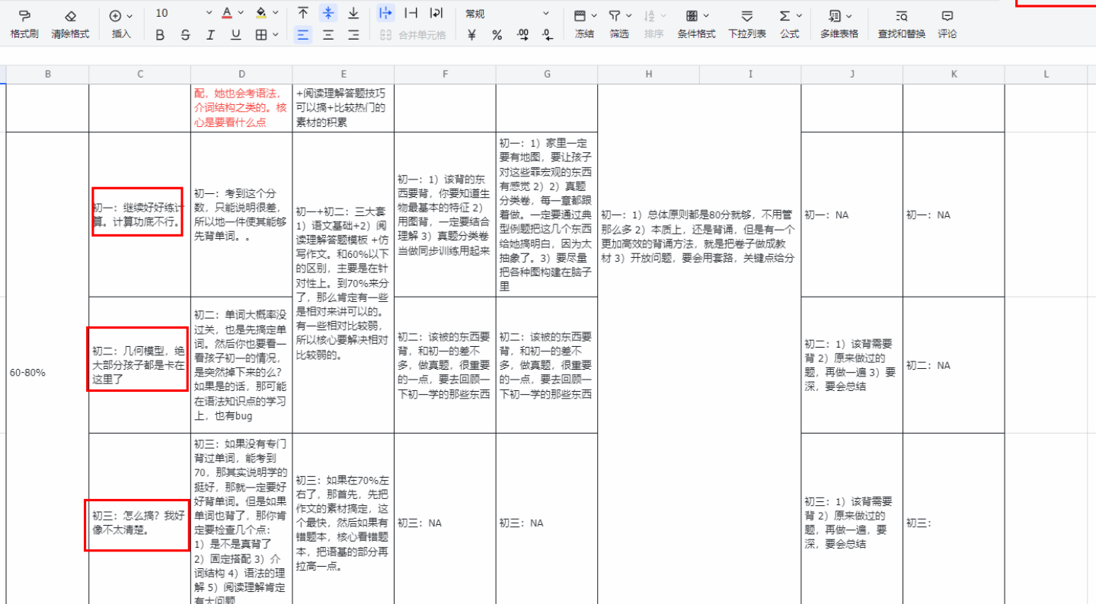This screenshot has width=1096, height=604.
Task: Expand the Filter (筛选) dropdown arrow
Action: (629, 16)
